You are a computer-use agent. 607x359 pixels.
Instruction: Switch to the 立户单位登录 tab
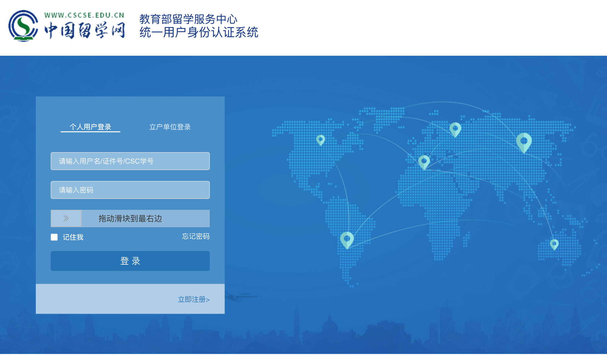tap(170, 127)
